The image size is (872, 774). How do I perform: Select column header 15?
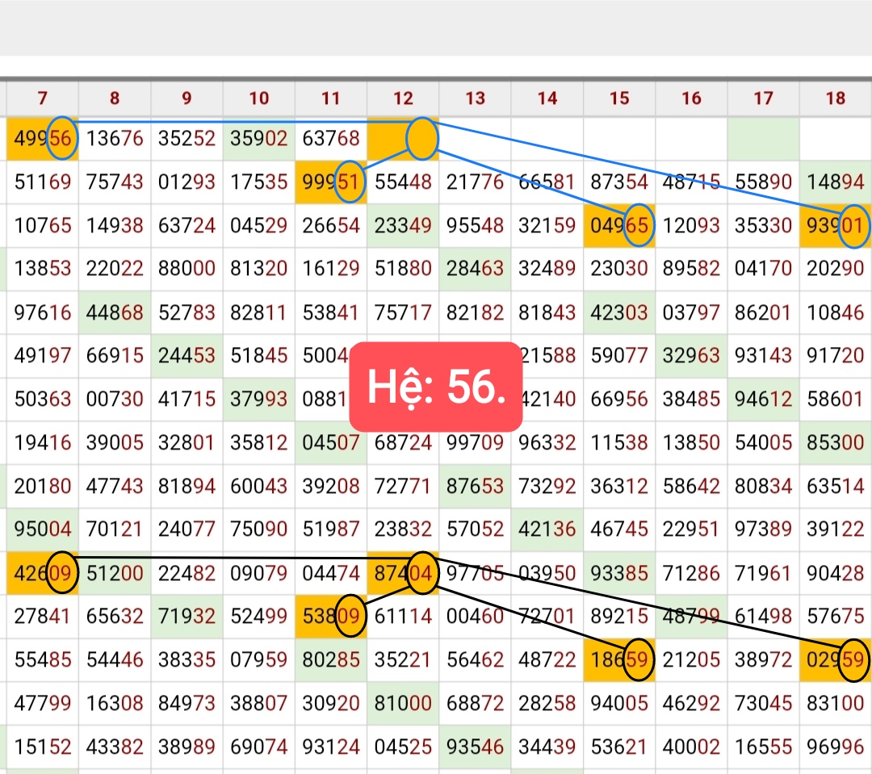619,98
